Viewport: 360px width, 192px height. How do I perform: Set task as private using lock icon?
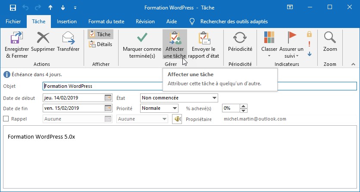coord(309,34)
